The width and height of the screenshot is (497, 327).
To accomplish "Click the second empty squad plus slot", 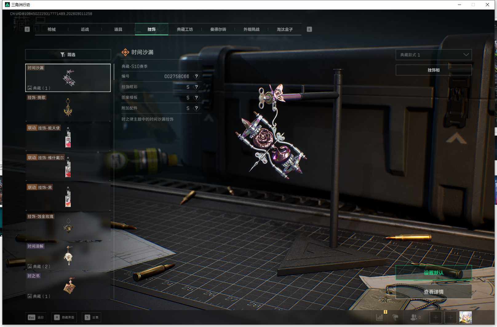I will point(450,317).
